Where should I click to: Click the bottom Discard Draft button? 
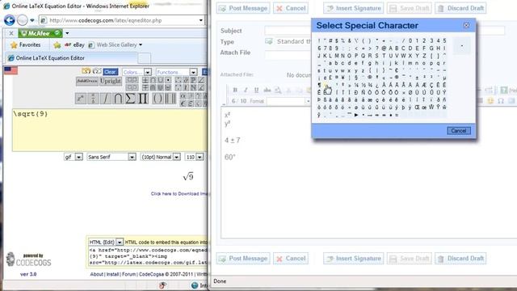(x=460, y=259)
